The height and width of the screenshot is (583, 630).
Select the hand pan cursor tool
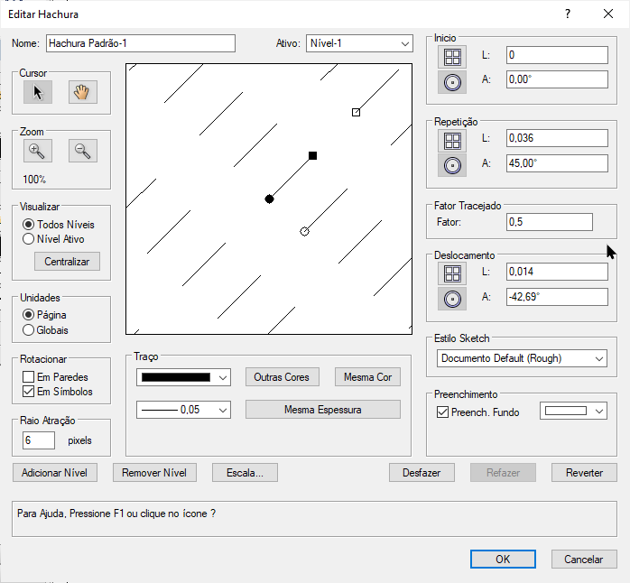[x=83, y=92]
